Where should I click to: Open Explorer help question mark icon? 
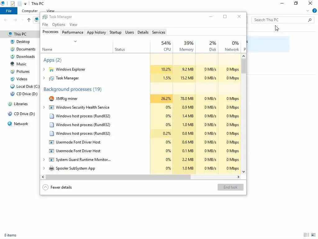(315, 11)
